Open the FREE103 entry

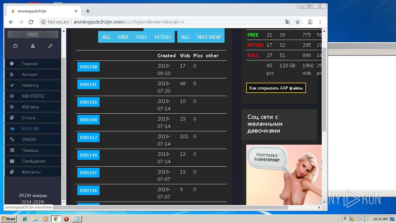point(88,102)
